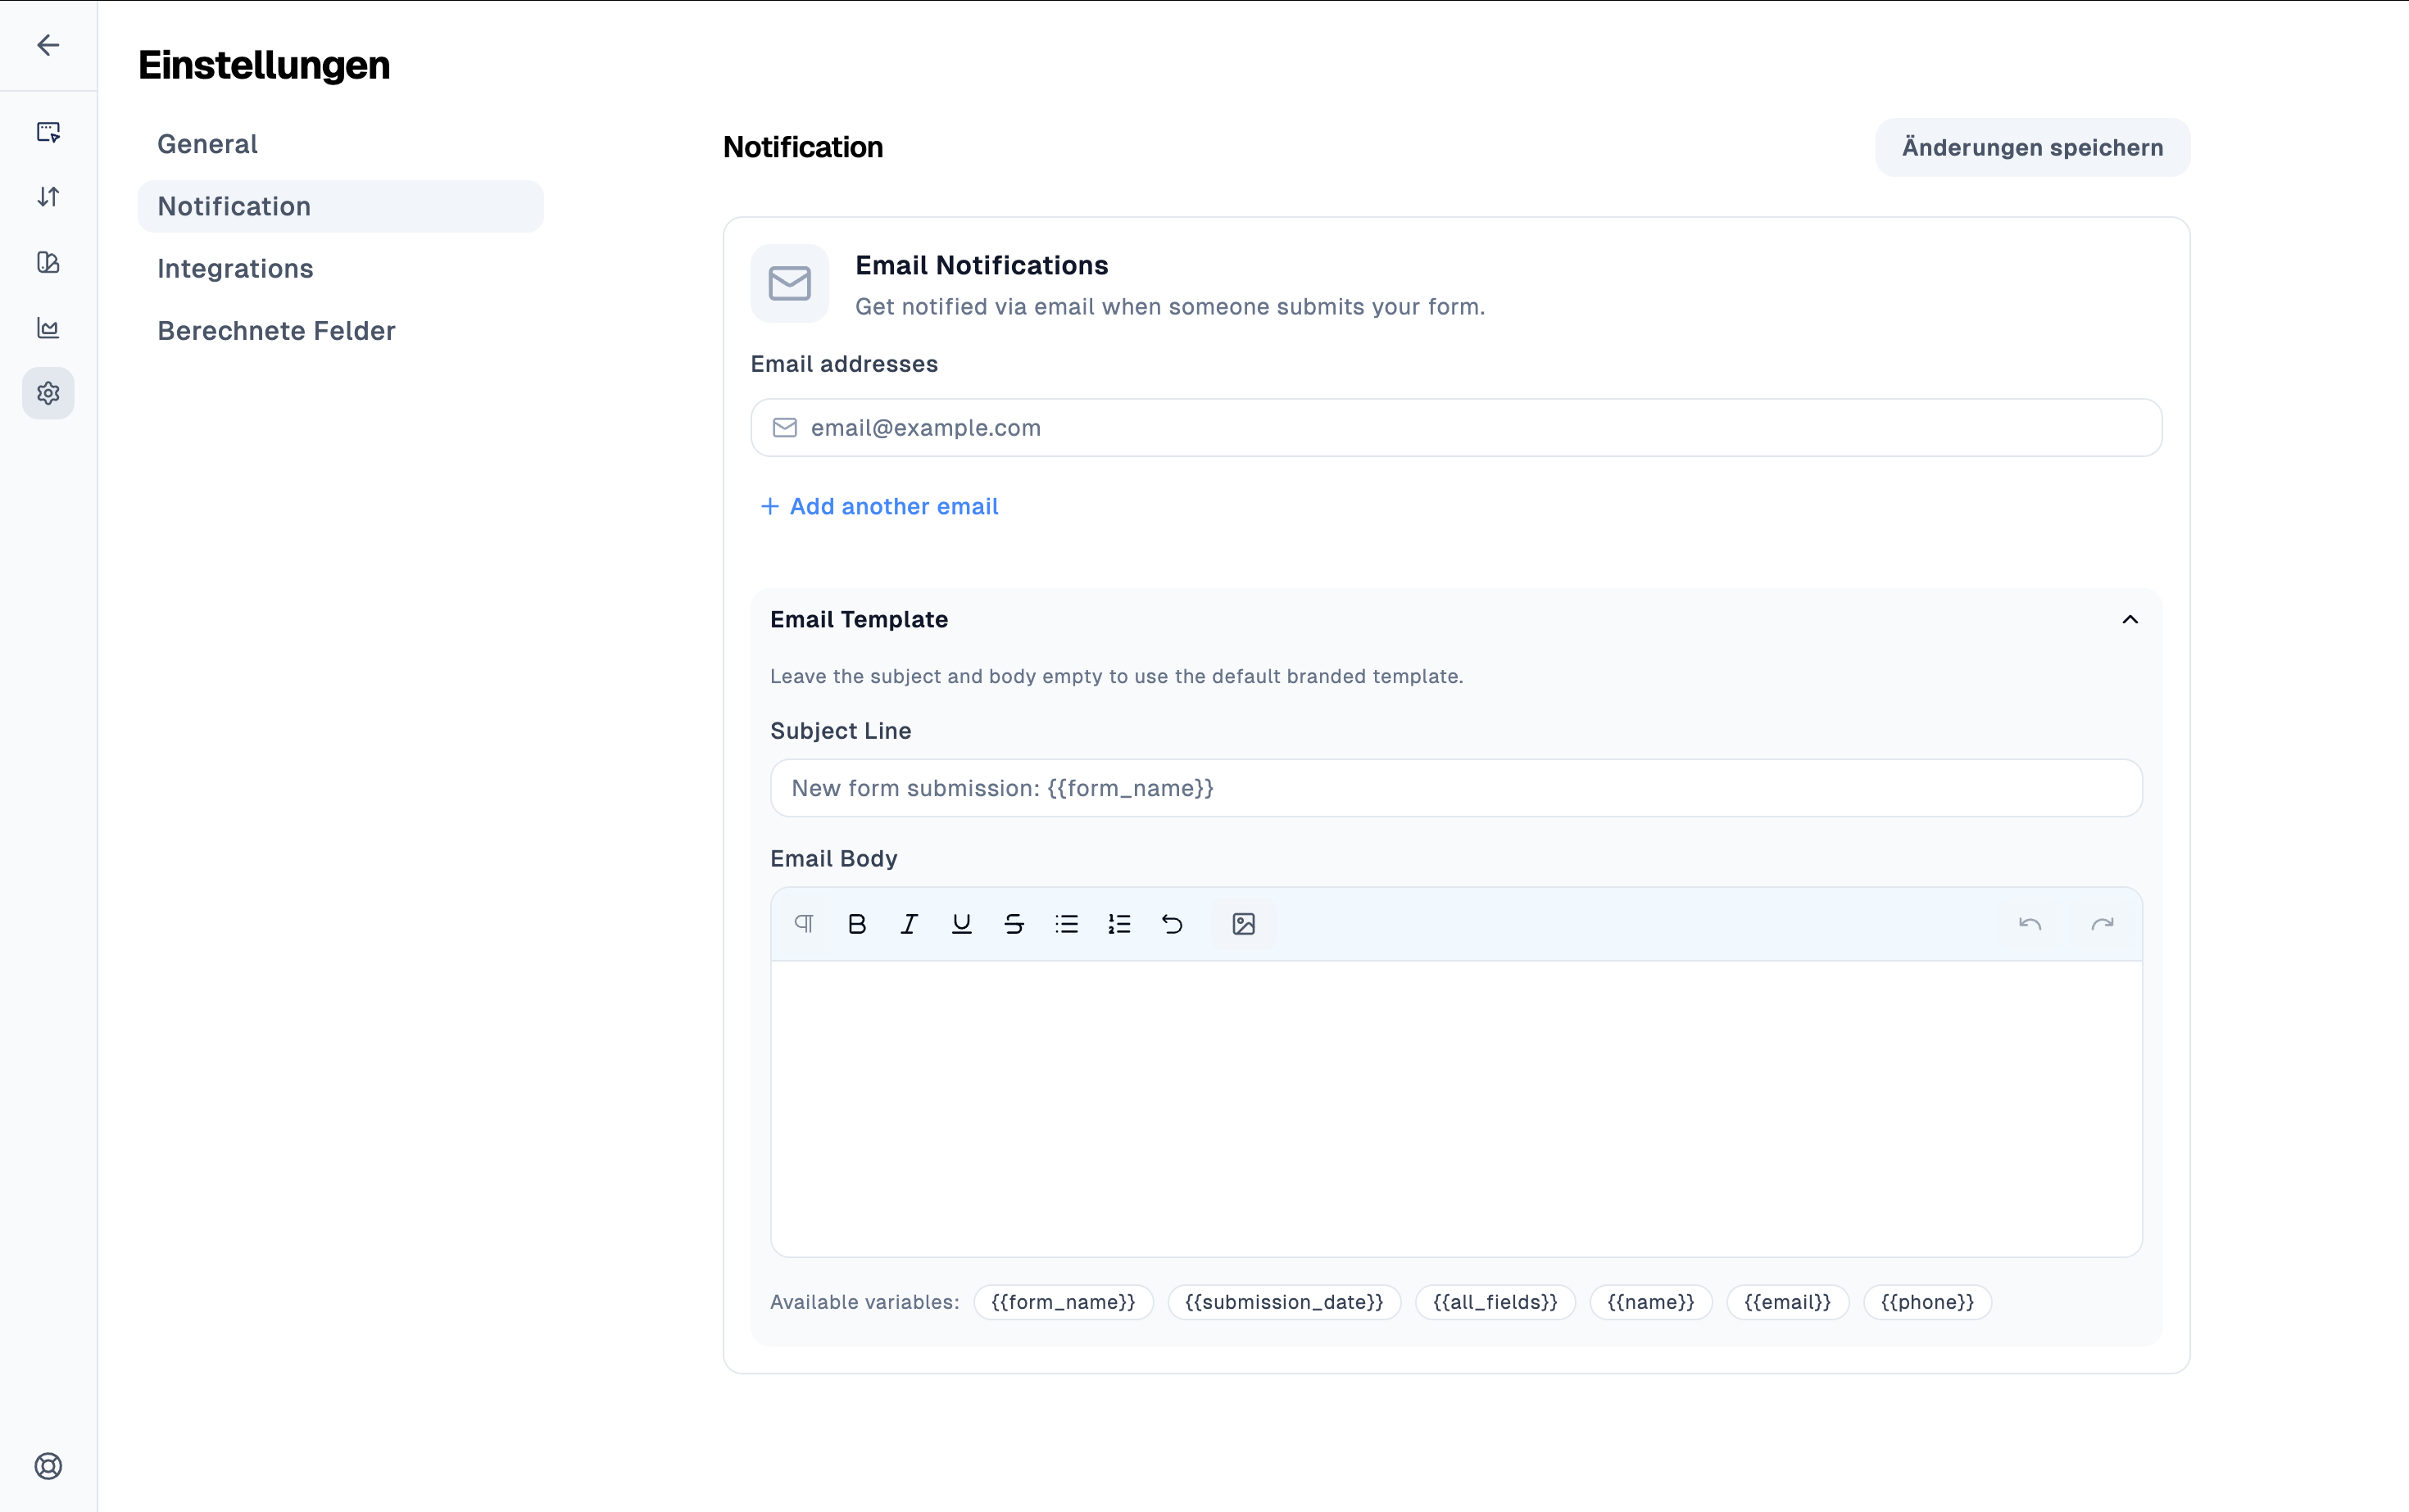Click the Email Notifications heading text
Image resolution: width=2409 pixels, height=1512 pixels.
[982, 265]
